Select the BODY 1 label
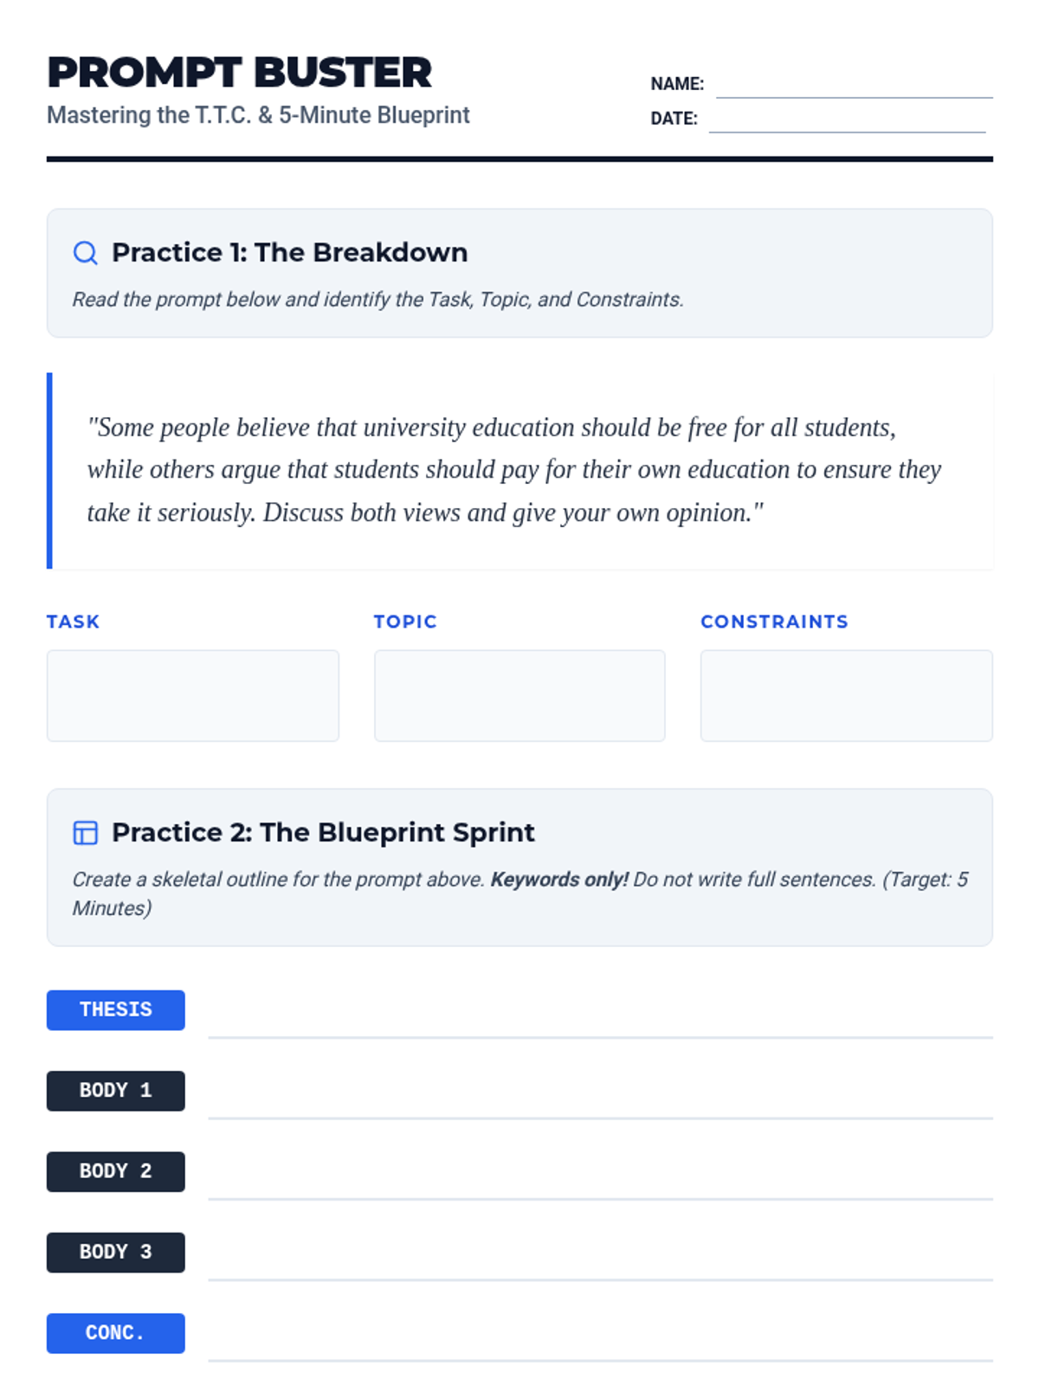1039x1385 pixels. (x=116, y=1091)
